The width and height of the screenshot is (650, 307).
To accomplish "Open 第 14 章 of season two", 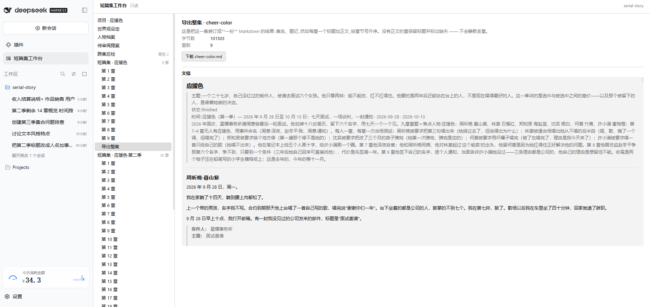I will tap(133, 273).
